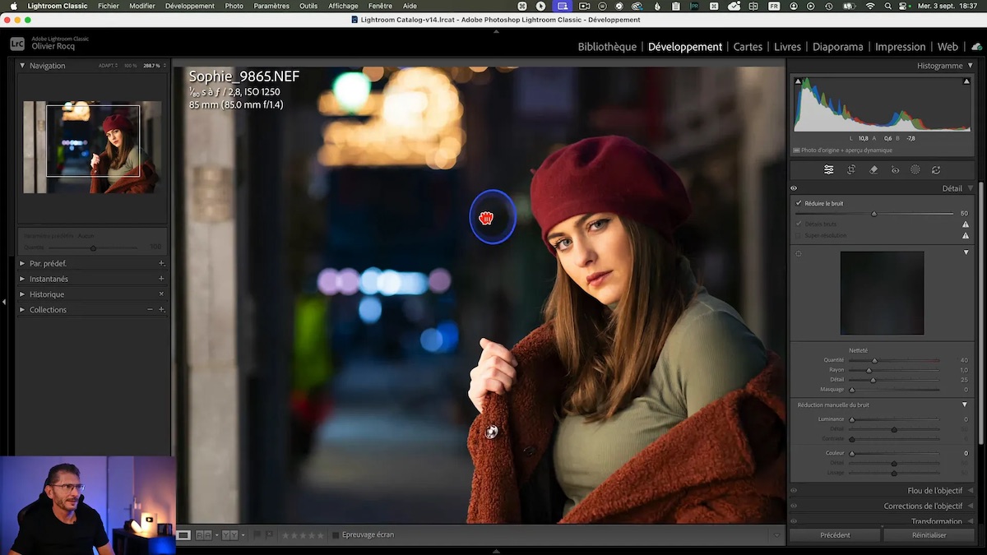Viewport: 987px width, 555px height.
Task: Click the shadow clipping indicator in histogram
Action: pyautogui.click(x=798, y=81)
